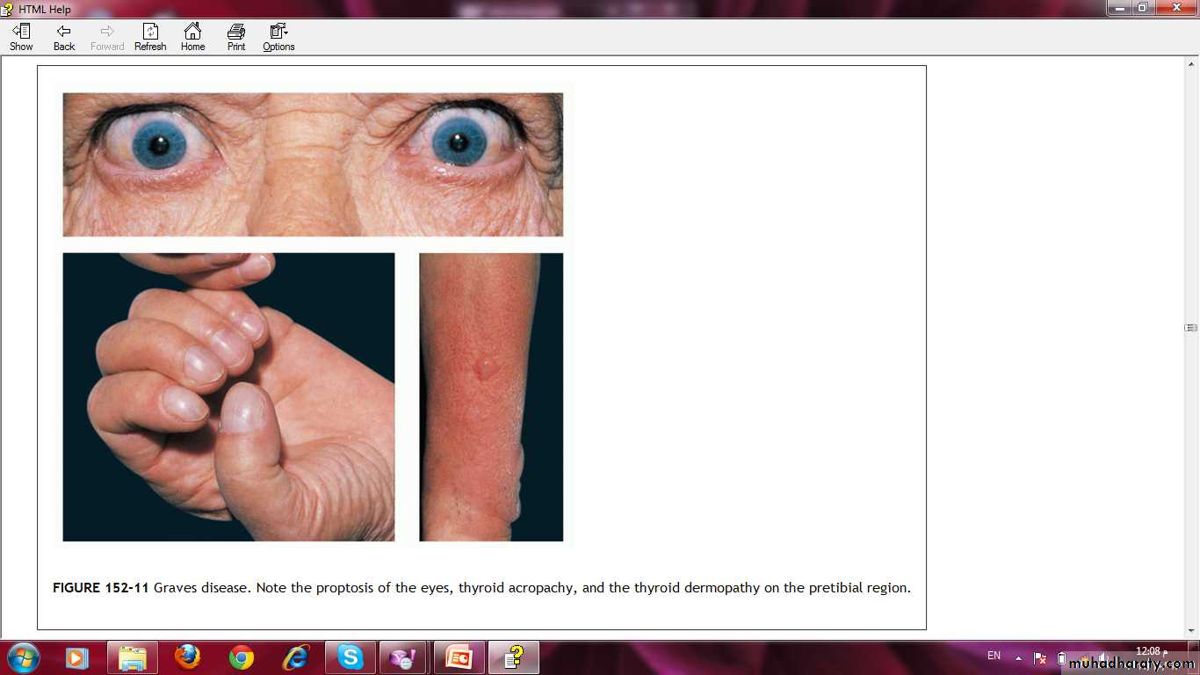Viewport: 1200px width, 675px height.
Task: Print the current help topic
Action: pos(236,37)
